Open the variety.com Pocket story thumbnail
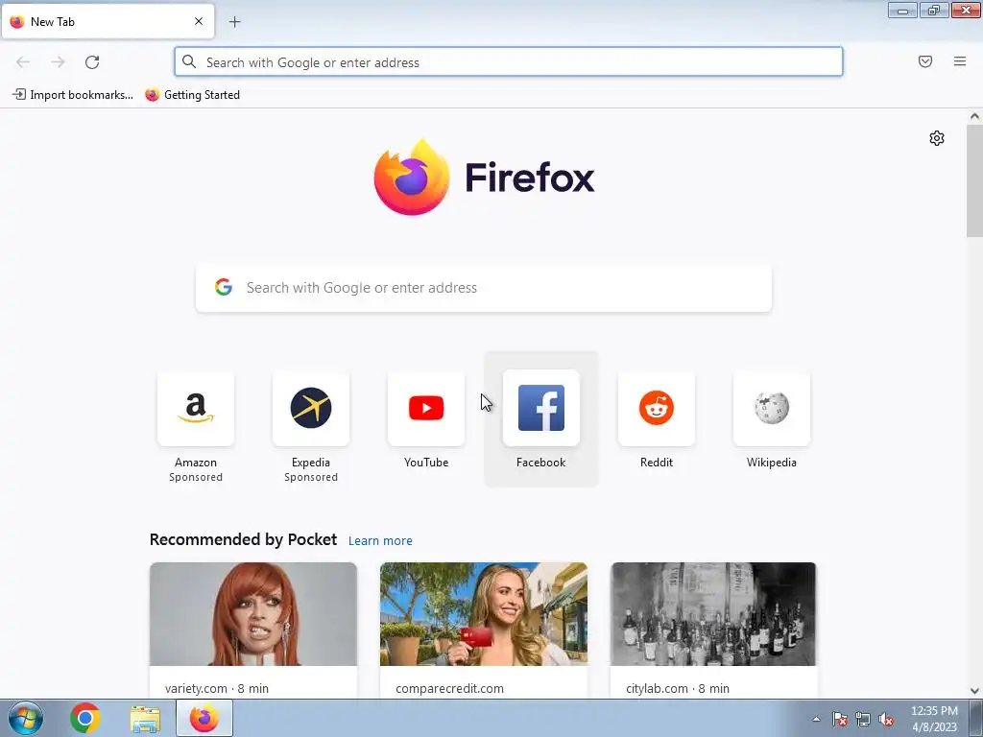The image size is (983, 737). coord(253,614)
